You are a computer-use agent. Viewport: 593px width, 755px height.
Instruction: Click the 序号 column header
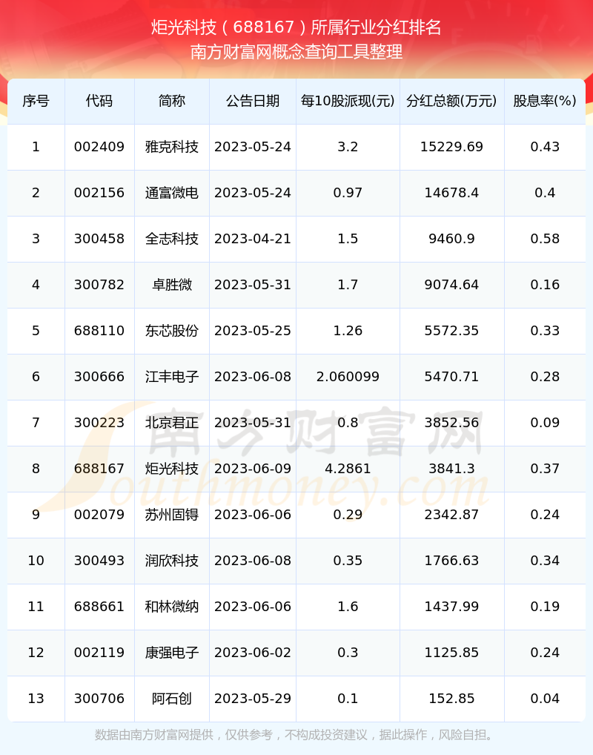[36, 101]
